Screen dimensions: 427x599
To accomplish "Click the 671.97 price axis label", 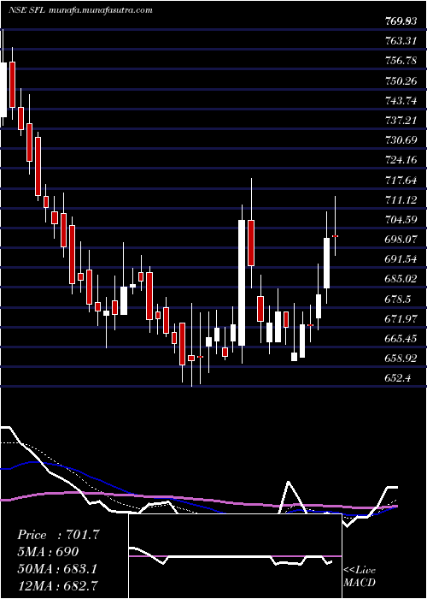I will (x=401, y=320).
